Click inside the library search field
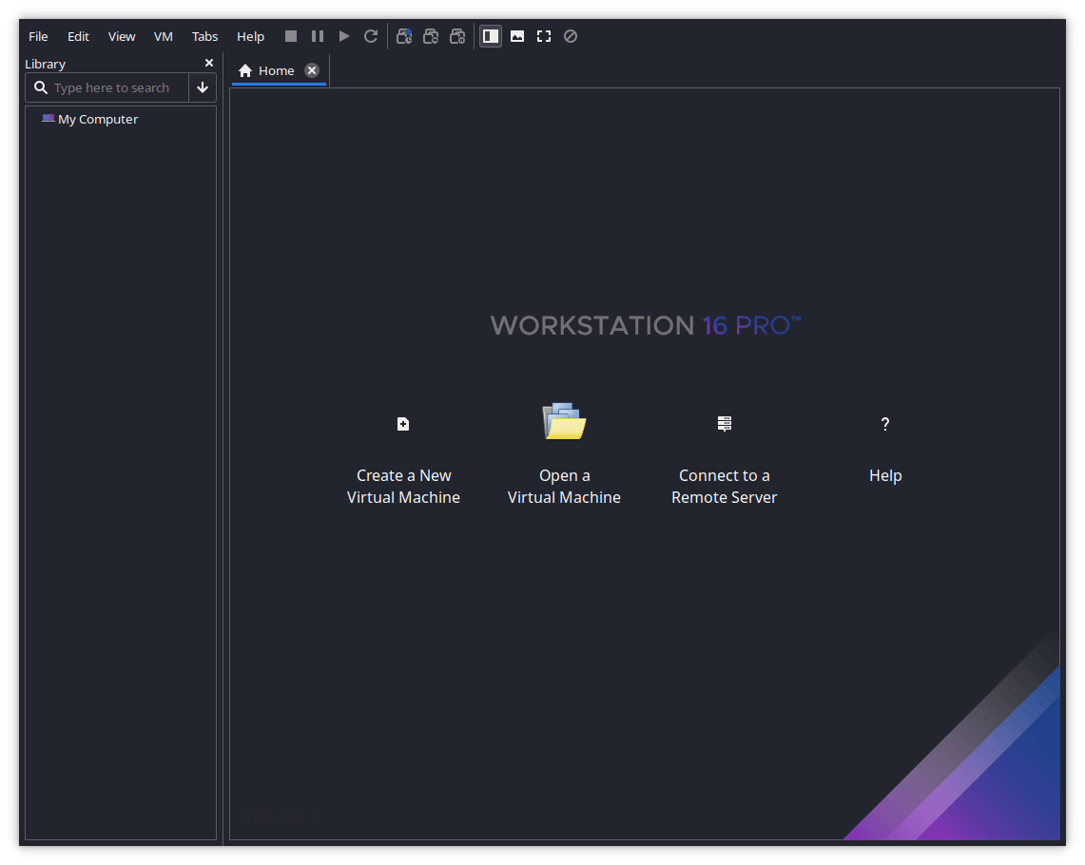This screenshot has height=865, width=1085. [114, 87]
